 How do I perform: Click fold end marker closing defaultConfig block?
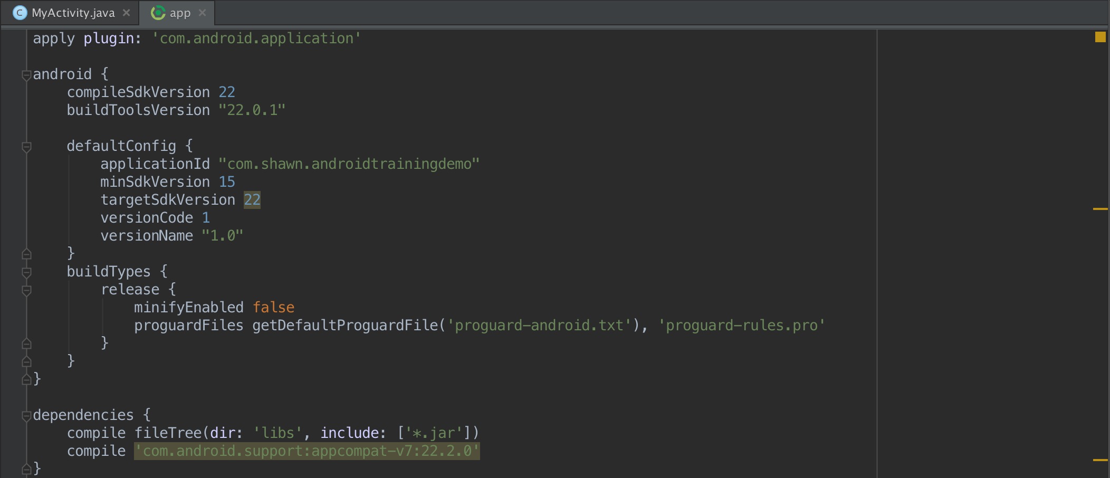click(26, 254)
